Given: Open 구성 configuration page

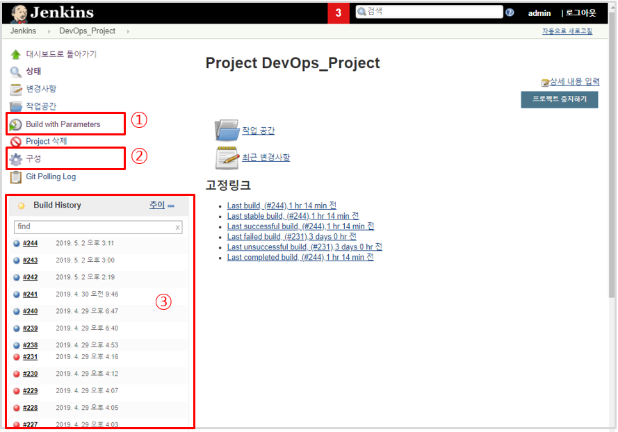Looking at the screenshot, I should pos(33,159).
